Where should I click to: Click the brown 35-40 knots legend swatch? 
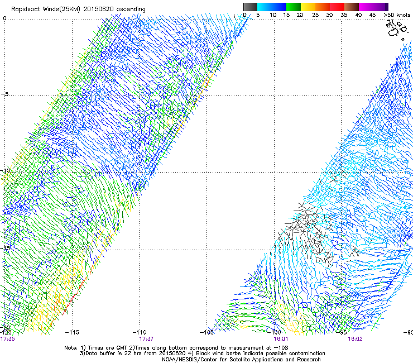coord(352,7)
